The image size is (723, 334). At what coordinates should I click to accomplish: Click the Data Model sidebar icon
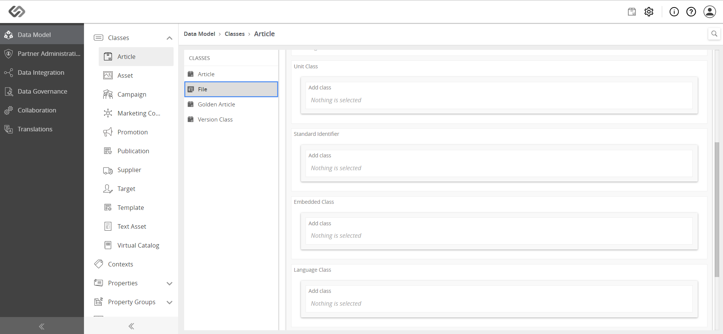pos(9,35)
